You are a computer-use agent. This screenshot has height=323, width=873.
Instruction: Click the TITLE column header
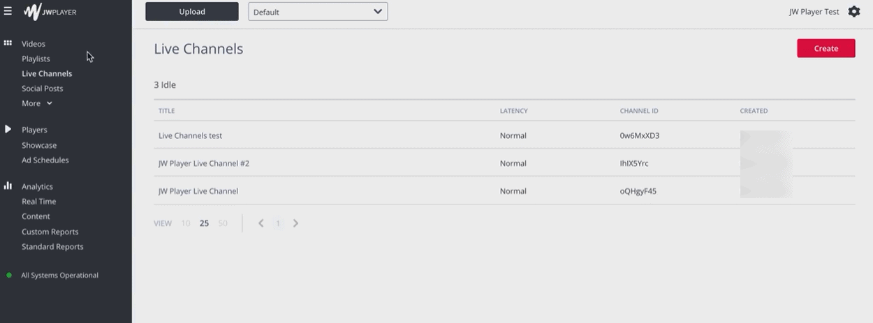(x=166, y=111)
